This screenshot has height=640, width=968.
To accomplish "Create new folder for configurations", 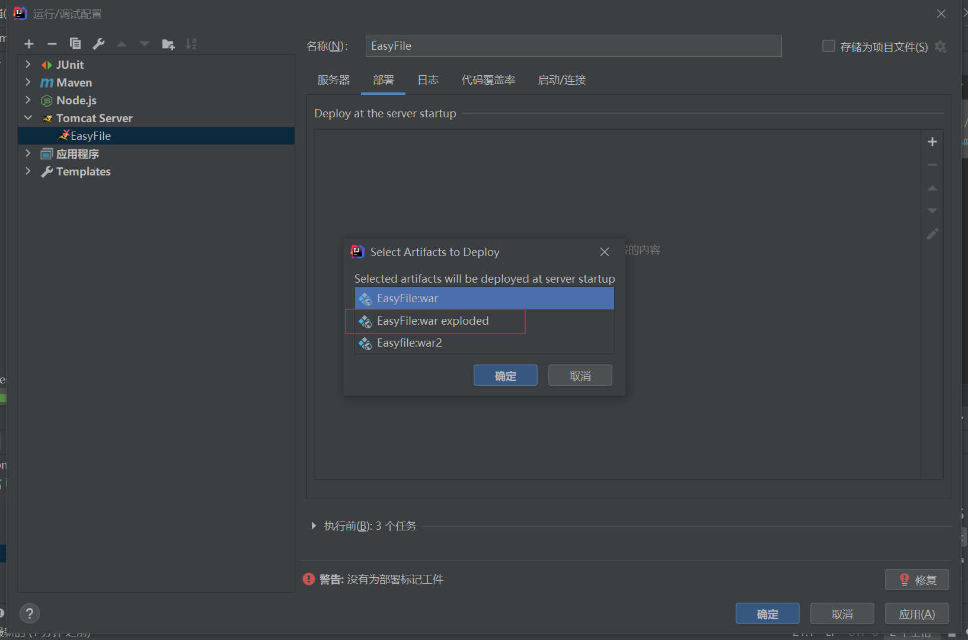I will pos(168,44).
